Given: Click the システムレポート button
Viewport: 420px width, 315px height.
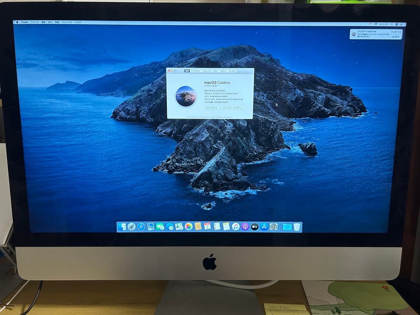Looking at the screenshot, I should pyautogui.click(x=212, y=108).
